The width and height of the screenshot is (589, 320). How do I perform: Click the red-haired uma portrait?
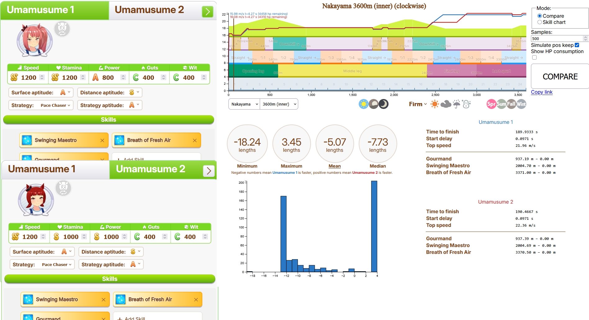pos(36,200)
